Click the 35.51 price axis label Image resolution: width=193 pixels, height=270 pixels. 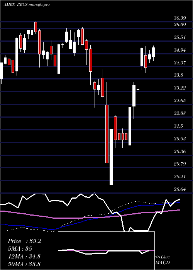(180, 37)
